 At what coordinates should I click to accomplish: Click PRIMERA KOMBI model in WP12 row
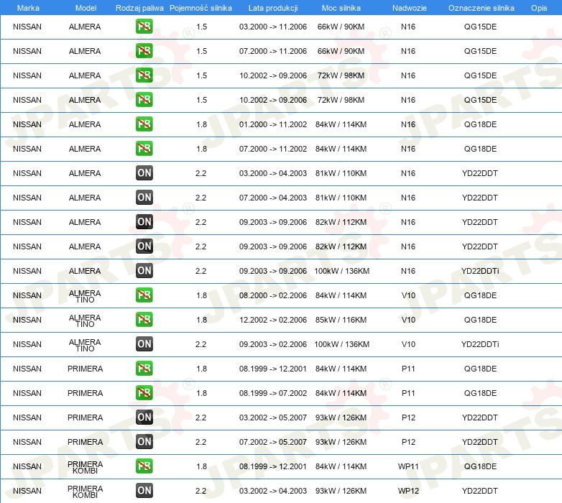pos(85,492)
